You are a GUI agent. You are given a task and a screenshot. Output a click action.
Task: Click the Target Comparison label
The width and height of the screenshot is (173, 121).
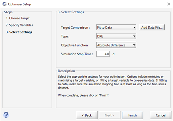75,27
